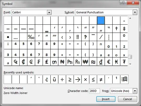Select the mill ₥ currency symbol

54,62
